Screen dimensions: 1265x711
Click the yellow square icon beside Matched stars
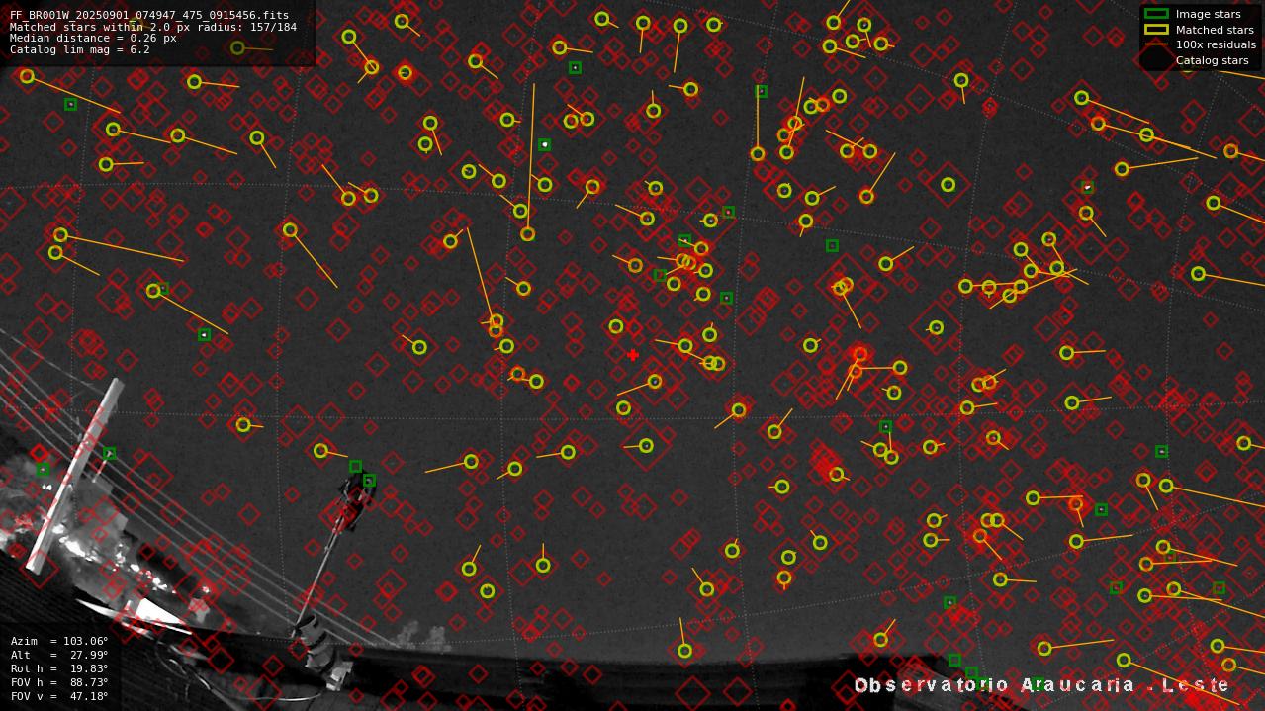click(x=1156, y=30)
